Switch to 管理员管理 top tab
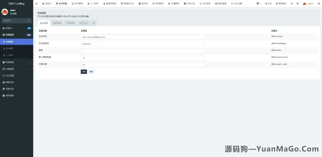The width and height of the screenshot is (322, 157). pos(110,3)
